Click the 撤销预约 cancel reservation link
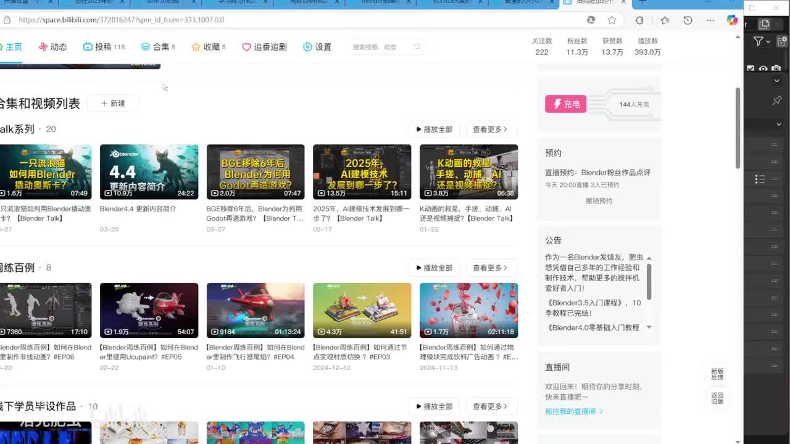The width and height of the screenshot is (790, 444). 599,201
